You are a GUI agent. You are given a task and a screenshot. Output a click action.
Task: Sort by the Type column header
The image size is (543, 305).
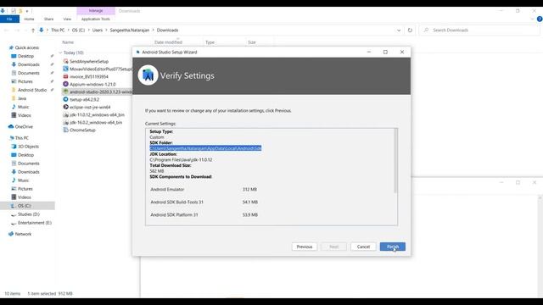[x=210, y=42]
